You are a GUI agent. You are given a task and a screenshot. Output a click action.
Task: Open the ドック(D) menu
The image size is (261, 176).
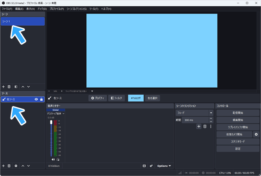(x=42, y=9)
